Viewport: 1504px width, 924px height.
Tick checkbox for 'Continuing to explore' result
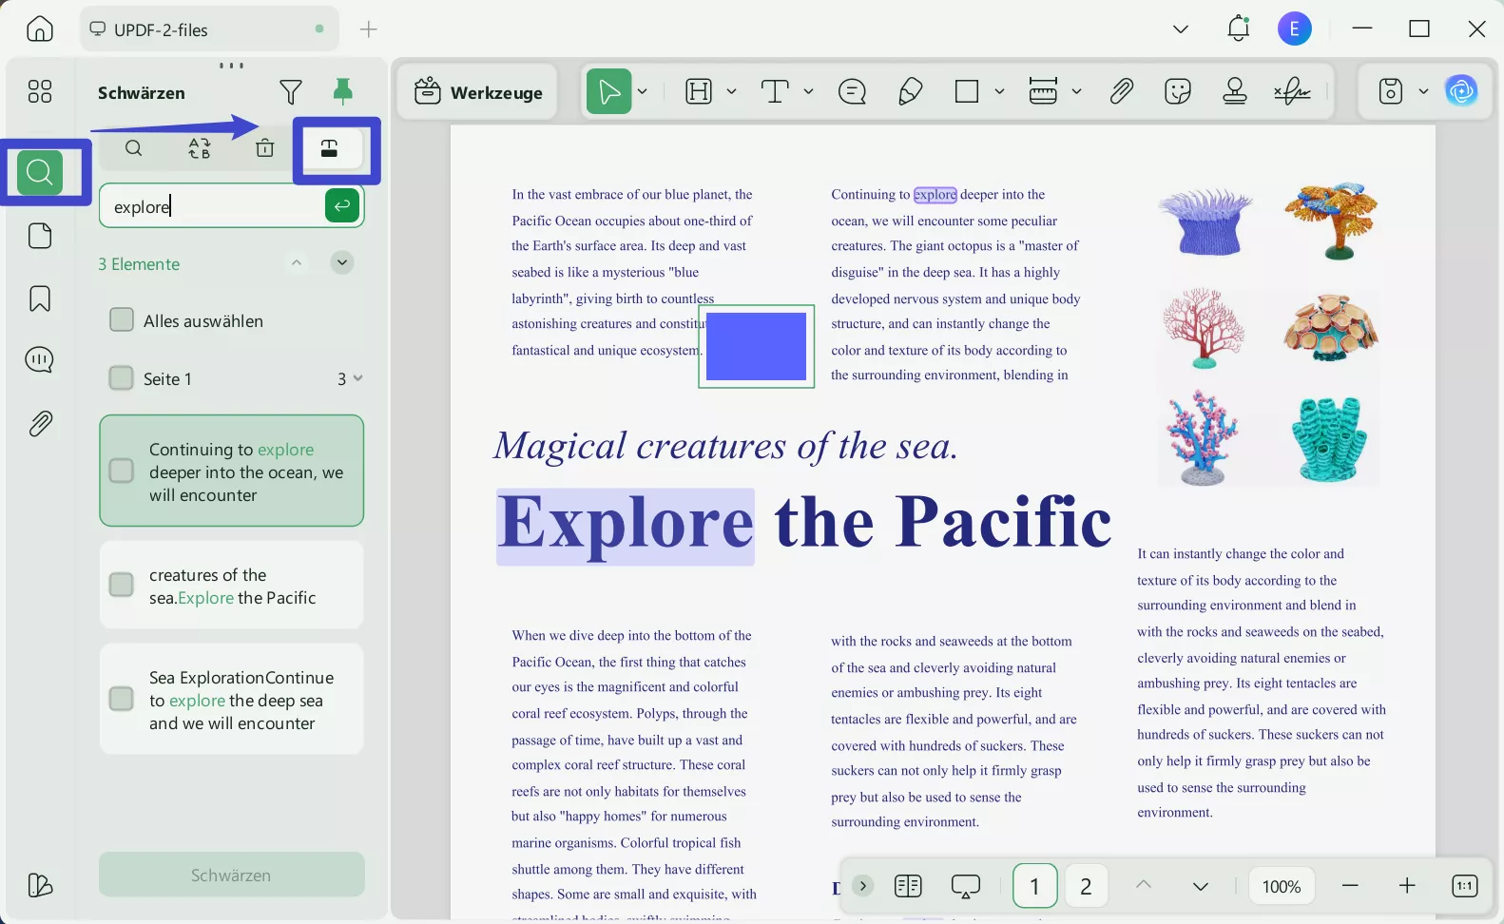[122, 472]
